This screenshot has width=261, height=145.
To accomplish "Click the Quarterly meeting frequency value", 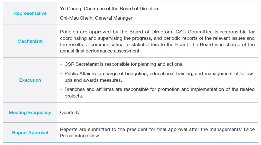I will click(70, 112).
